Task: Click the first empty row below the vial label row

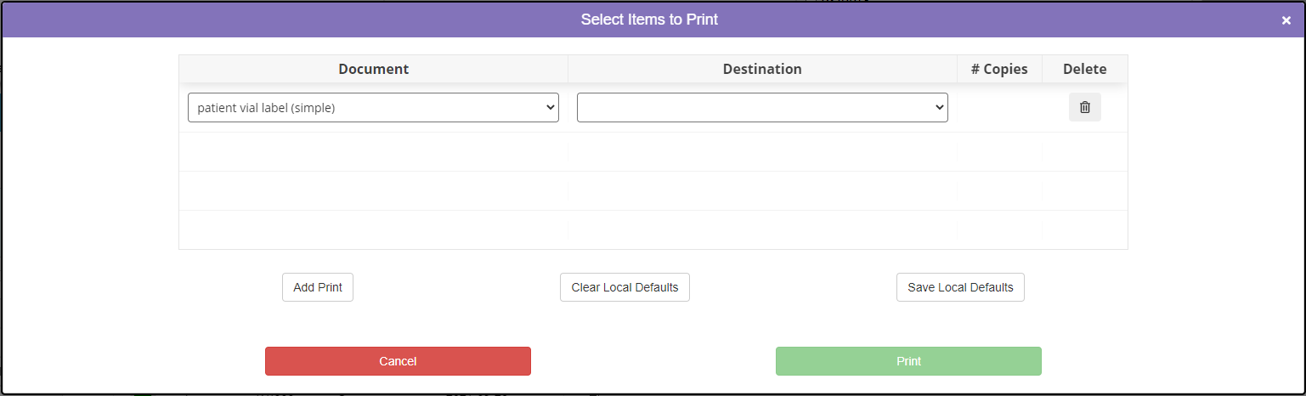Action: click(653, 151)
